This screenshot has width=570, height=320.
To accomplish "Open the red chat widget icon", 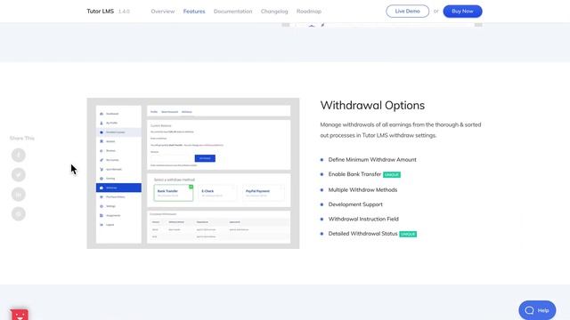I will [20, 315].
